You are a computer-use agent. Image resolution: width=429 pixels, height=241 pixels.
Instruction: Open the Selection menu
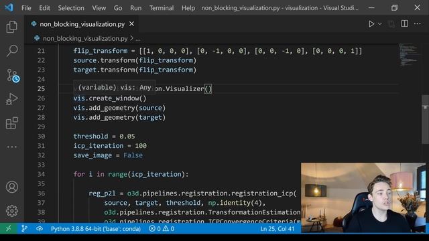71,8
